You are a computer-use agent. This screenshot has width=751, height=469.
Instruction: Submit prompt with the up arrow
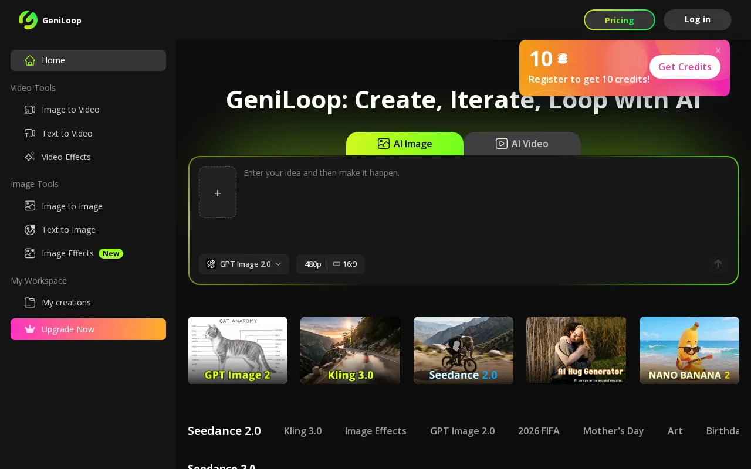pos(718,264)
